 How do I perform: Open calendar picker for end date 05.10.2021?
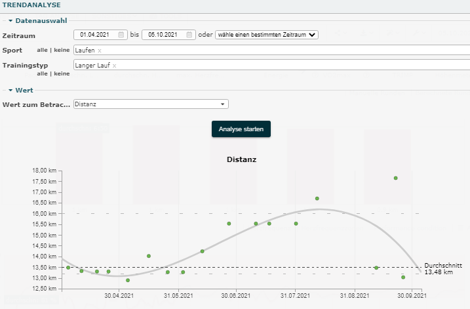coord(189,35)
